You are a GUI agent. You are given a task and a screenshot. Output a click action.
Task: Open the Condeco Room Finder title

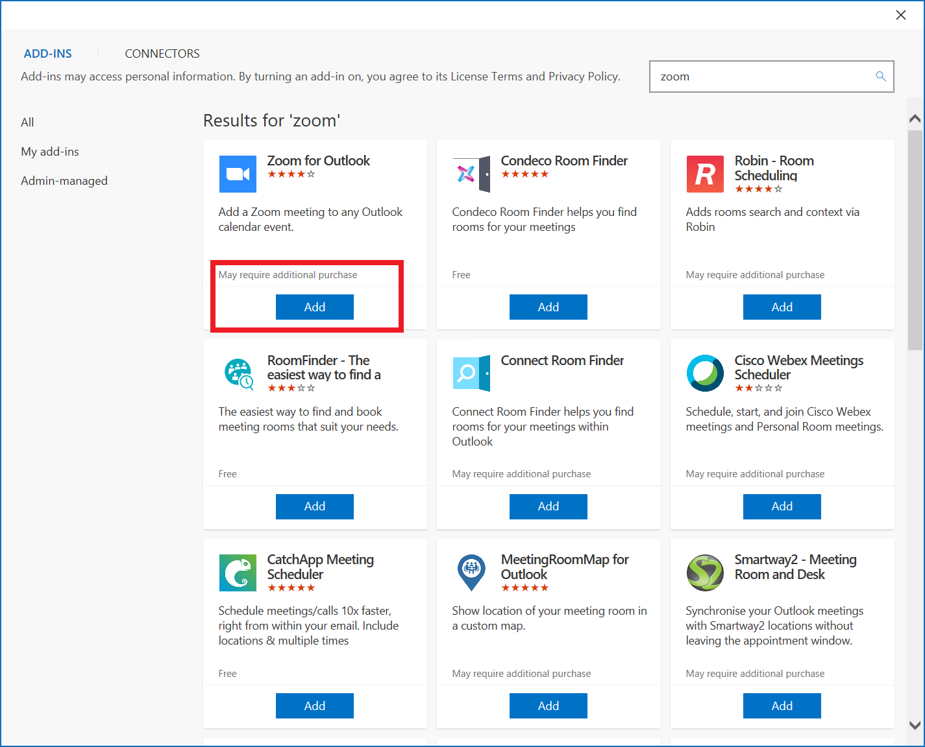[x=564, y=161]
